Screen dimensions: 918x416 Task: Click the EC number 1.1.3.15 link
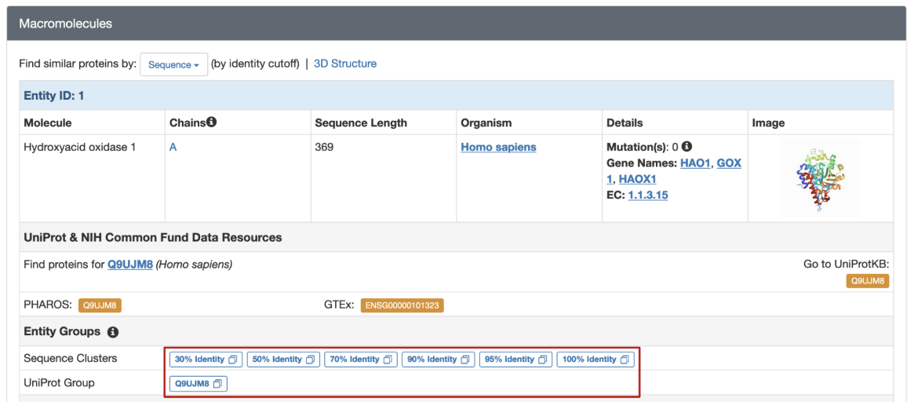click(648, 195)
